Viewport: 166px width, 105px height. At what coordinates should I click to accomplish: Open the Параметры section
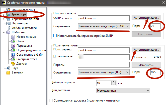pos(19,23)
